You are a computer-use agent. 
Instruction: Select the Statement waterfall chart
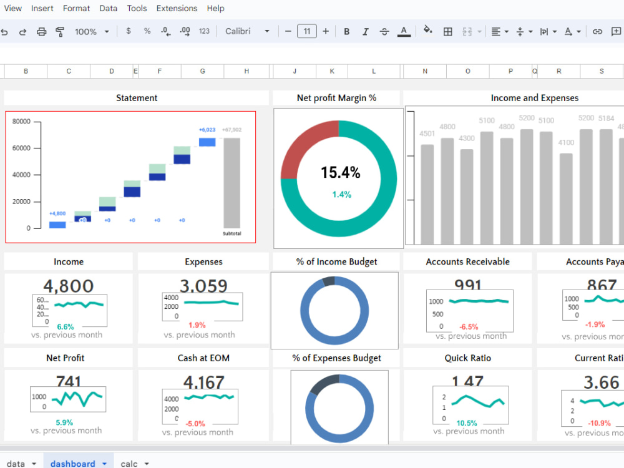point(130,177)
